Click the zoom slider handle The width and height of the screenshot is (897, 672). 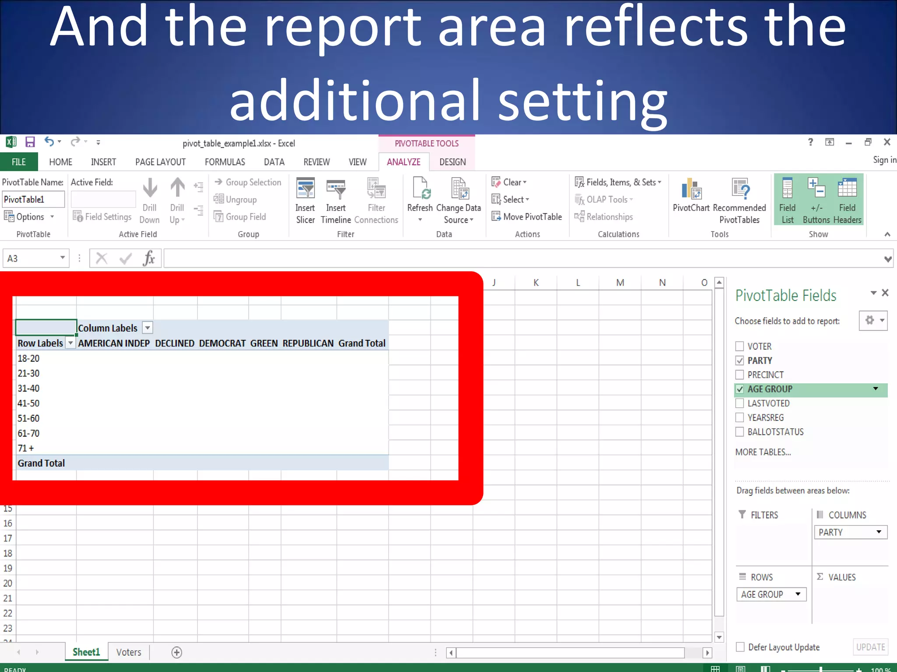coord(820,669)
